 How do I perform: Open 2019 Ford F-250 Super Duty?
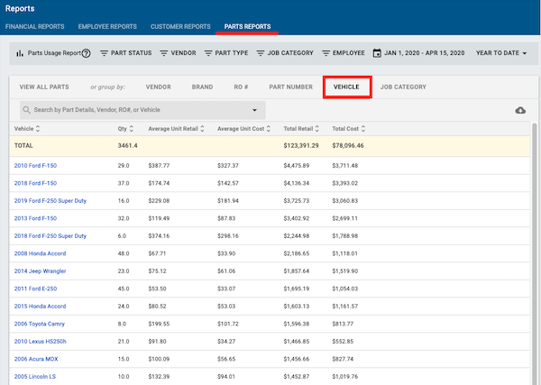(x=50, y=201)
